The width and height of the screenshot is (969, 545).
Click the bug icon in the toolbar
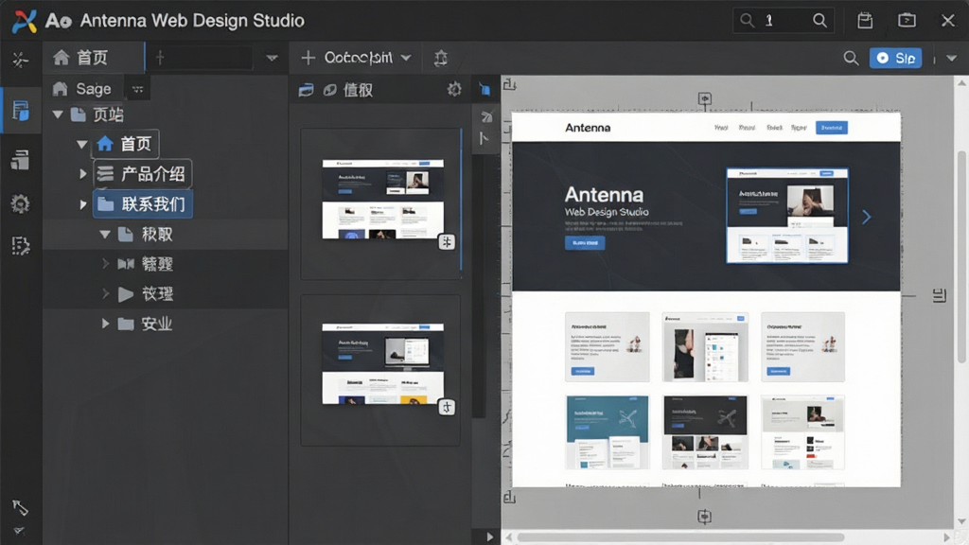click(x=441, y=58)
